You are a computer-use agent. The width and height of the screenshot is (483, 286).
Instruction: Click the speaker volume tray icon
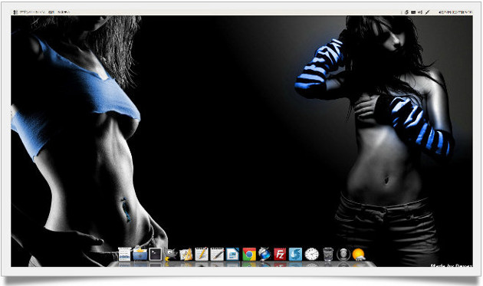tap(420, 12)
